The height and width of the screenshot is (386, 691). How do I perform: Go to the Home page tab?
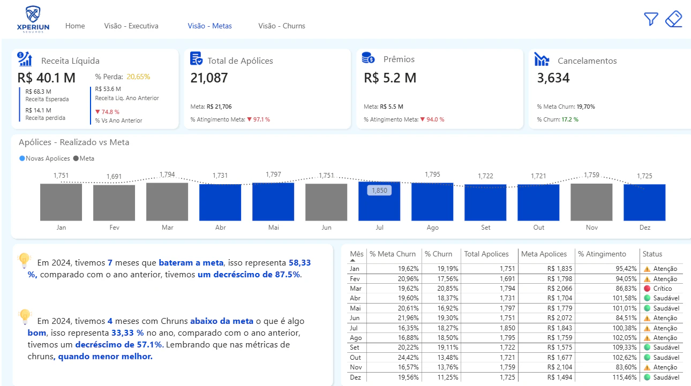coord(75,26)
